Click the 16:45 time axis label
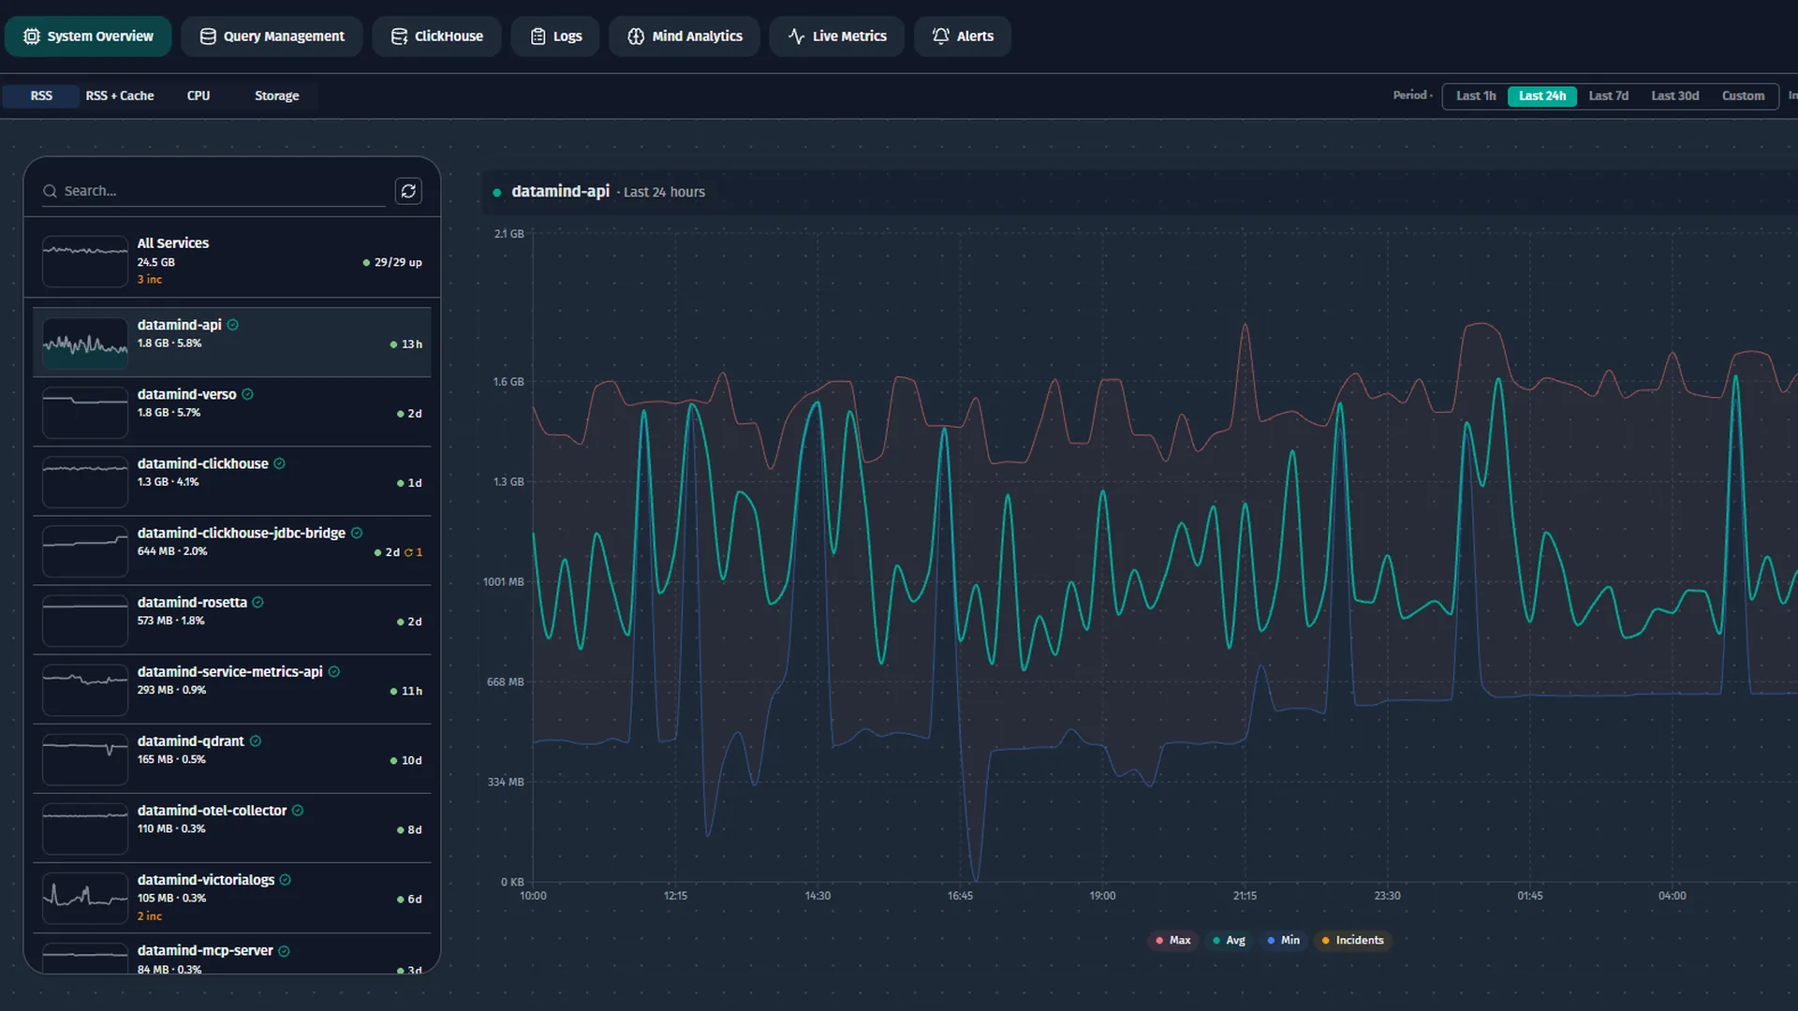This screenshot has height=1011, width=1798. tap(960, 896)
